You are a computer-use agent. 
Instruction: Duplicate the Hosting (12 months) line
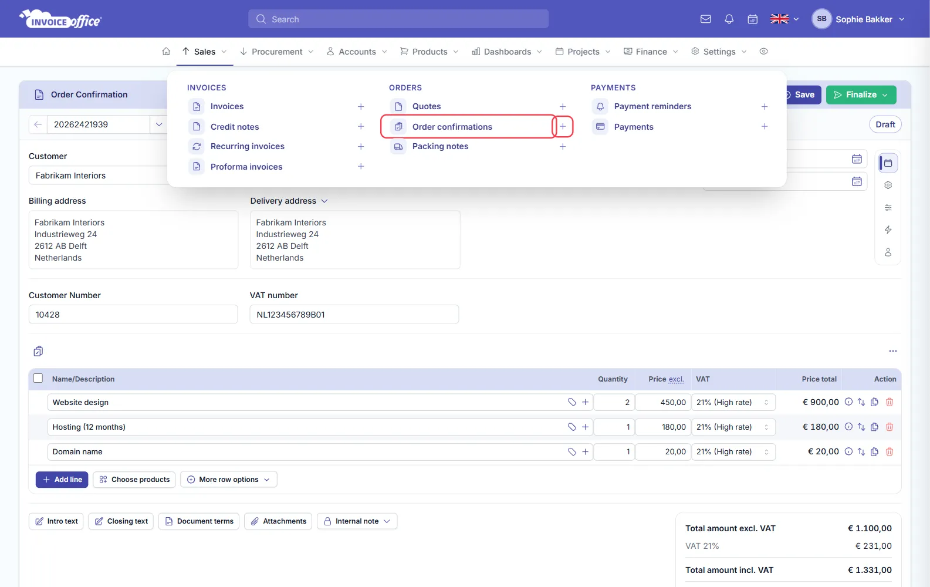[x=875, y=427]
